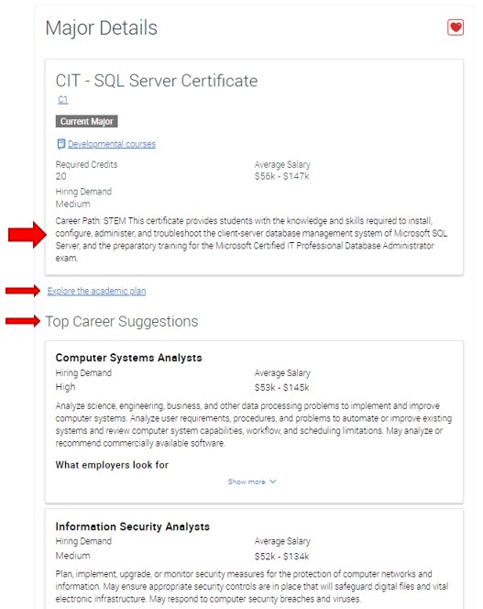Click the High hiring demand value
This screenshot has width=483, height=609.
tap(65, 387)
